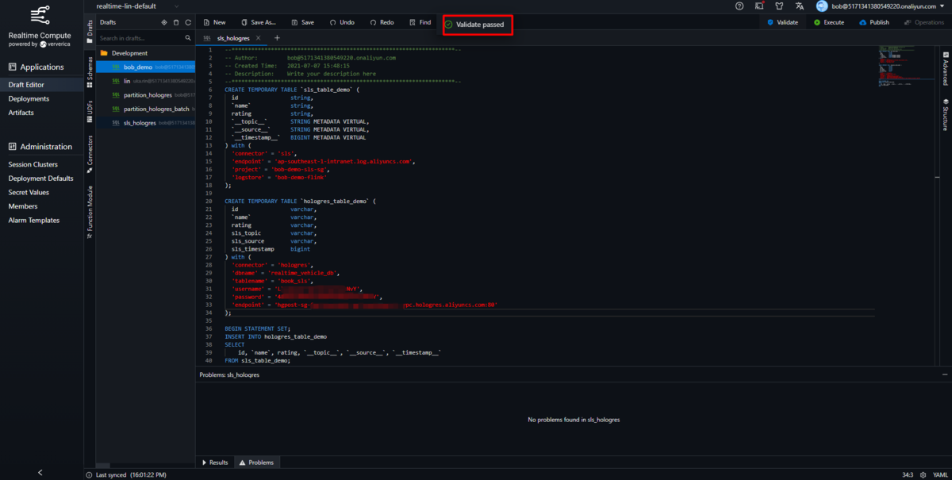Open Session Clusters in sidebar

pos(41,164)
